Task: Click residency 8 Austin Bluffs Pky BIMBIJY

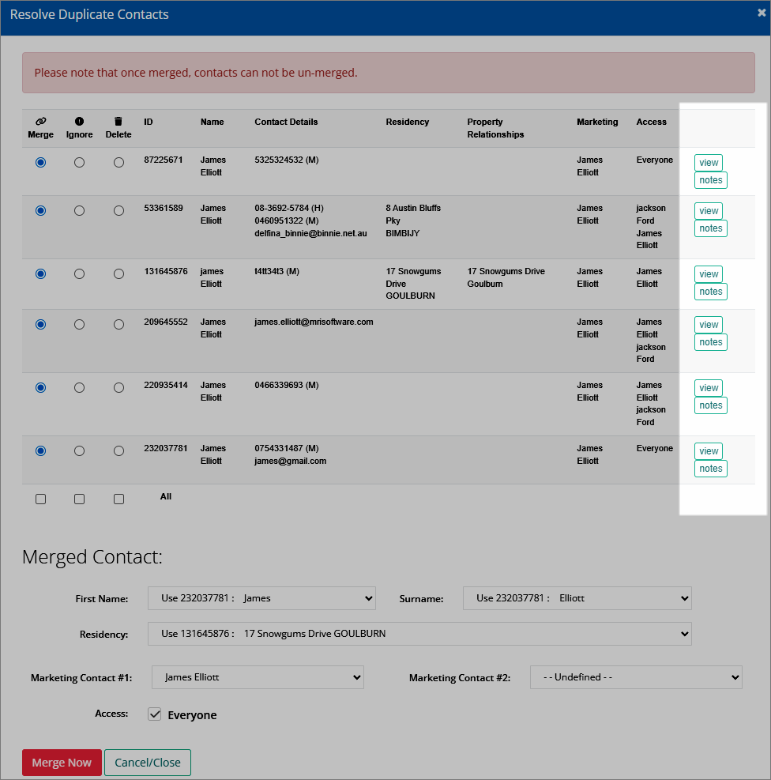Action: point(413,220)
